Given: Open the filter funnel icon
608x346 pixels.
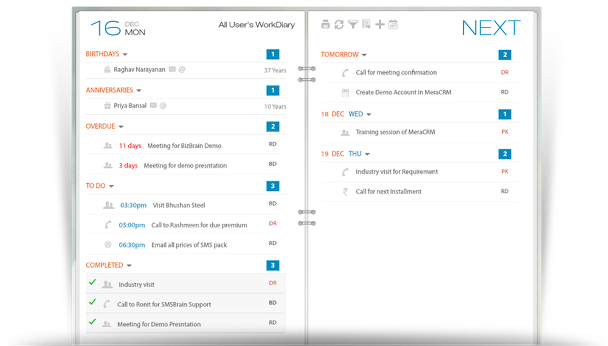Looking at the screenshot, I should (353, 25).
